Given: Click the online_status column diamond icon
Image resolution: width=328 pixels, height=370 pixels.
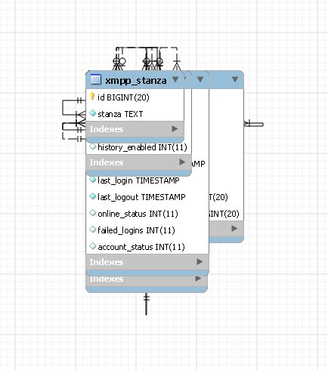Looking at the screenshot, I should [x=93, y=213].
